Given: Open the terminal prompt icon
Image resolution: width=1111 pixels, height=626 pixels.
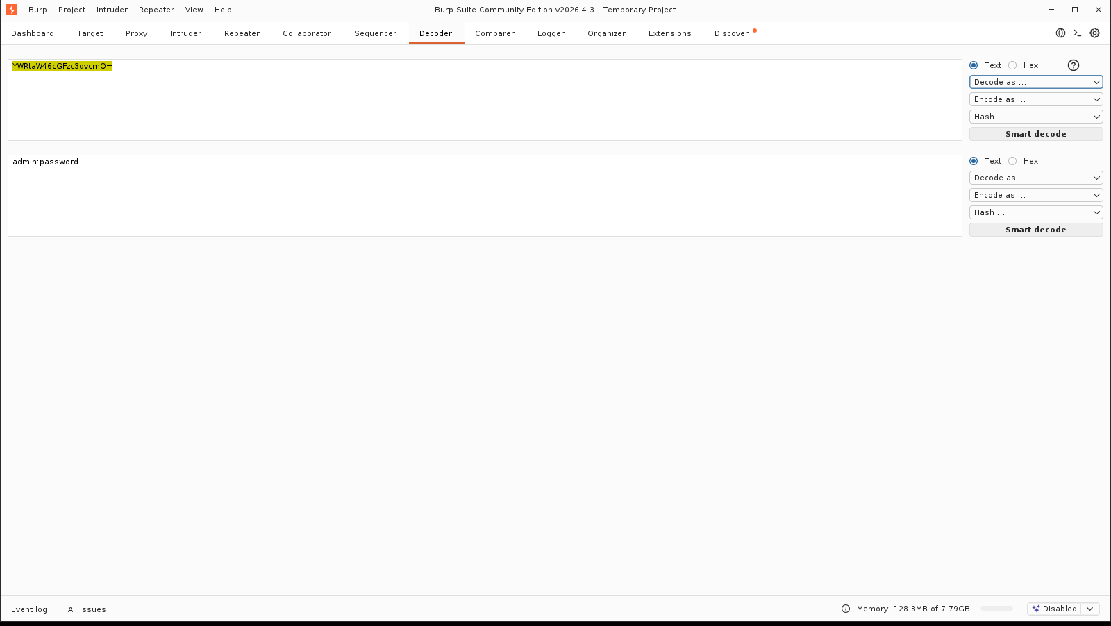Looking at the screenshot, I should tap(1078, 33).
